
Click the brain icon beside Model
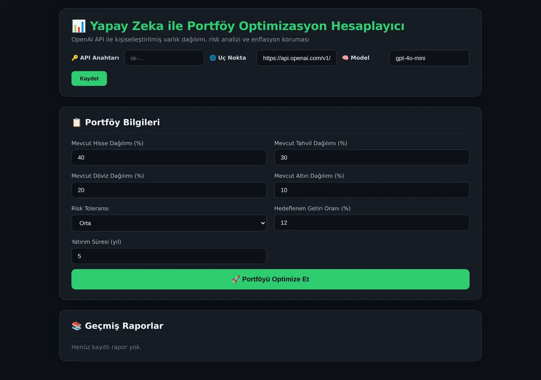click(345, 58)
